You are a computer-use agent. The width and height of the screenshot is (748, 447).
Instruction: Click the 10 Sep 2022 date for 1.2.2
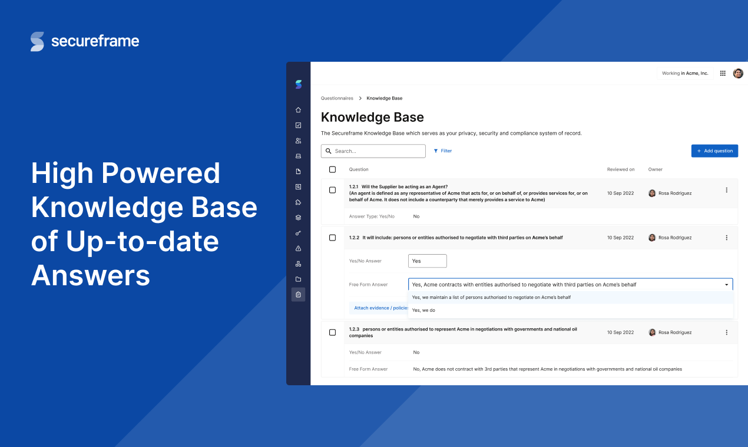(621, 238)
